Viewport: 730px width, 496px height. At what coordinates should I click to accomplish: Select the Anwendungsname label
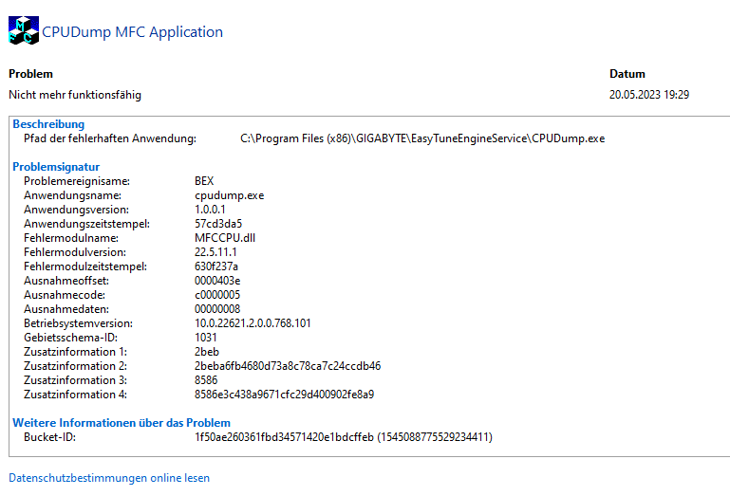point(73,195)
